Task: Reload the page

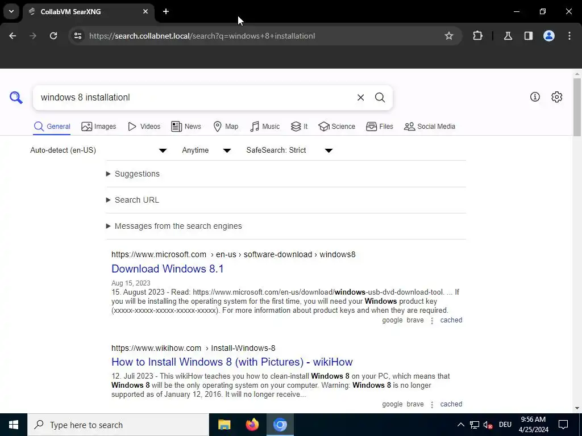Action: pos(53,36)
